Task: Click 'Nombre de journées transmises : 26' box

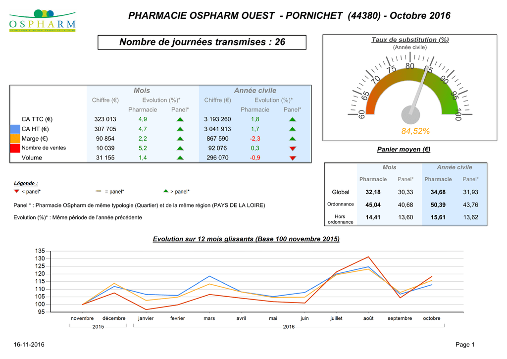Action: [x=202, y=43]
